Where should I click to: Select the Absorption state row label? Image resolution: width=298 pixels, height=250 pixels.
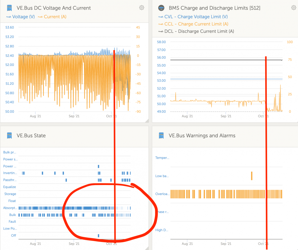10,208
